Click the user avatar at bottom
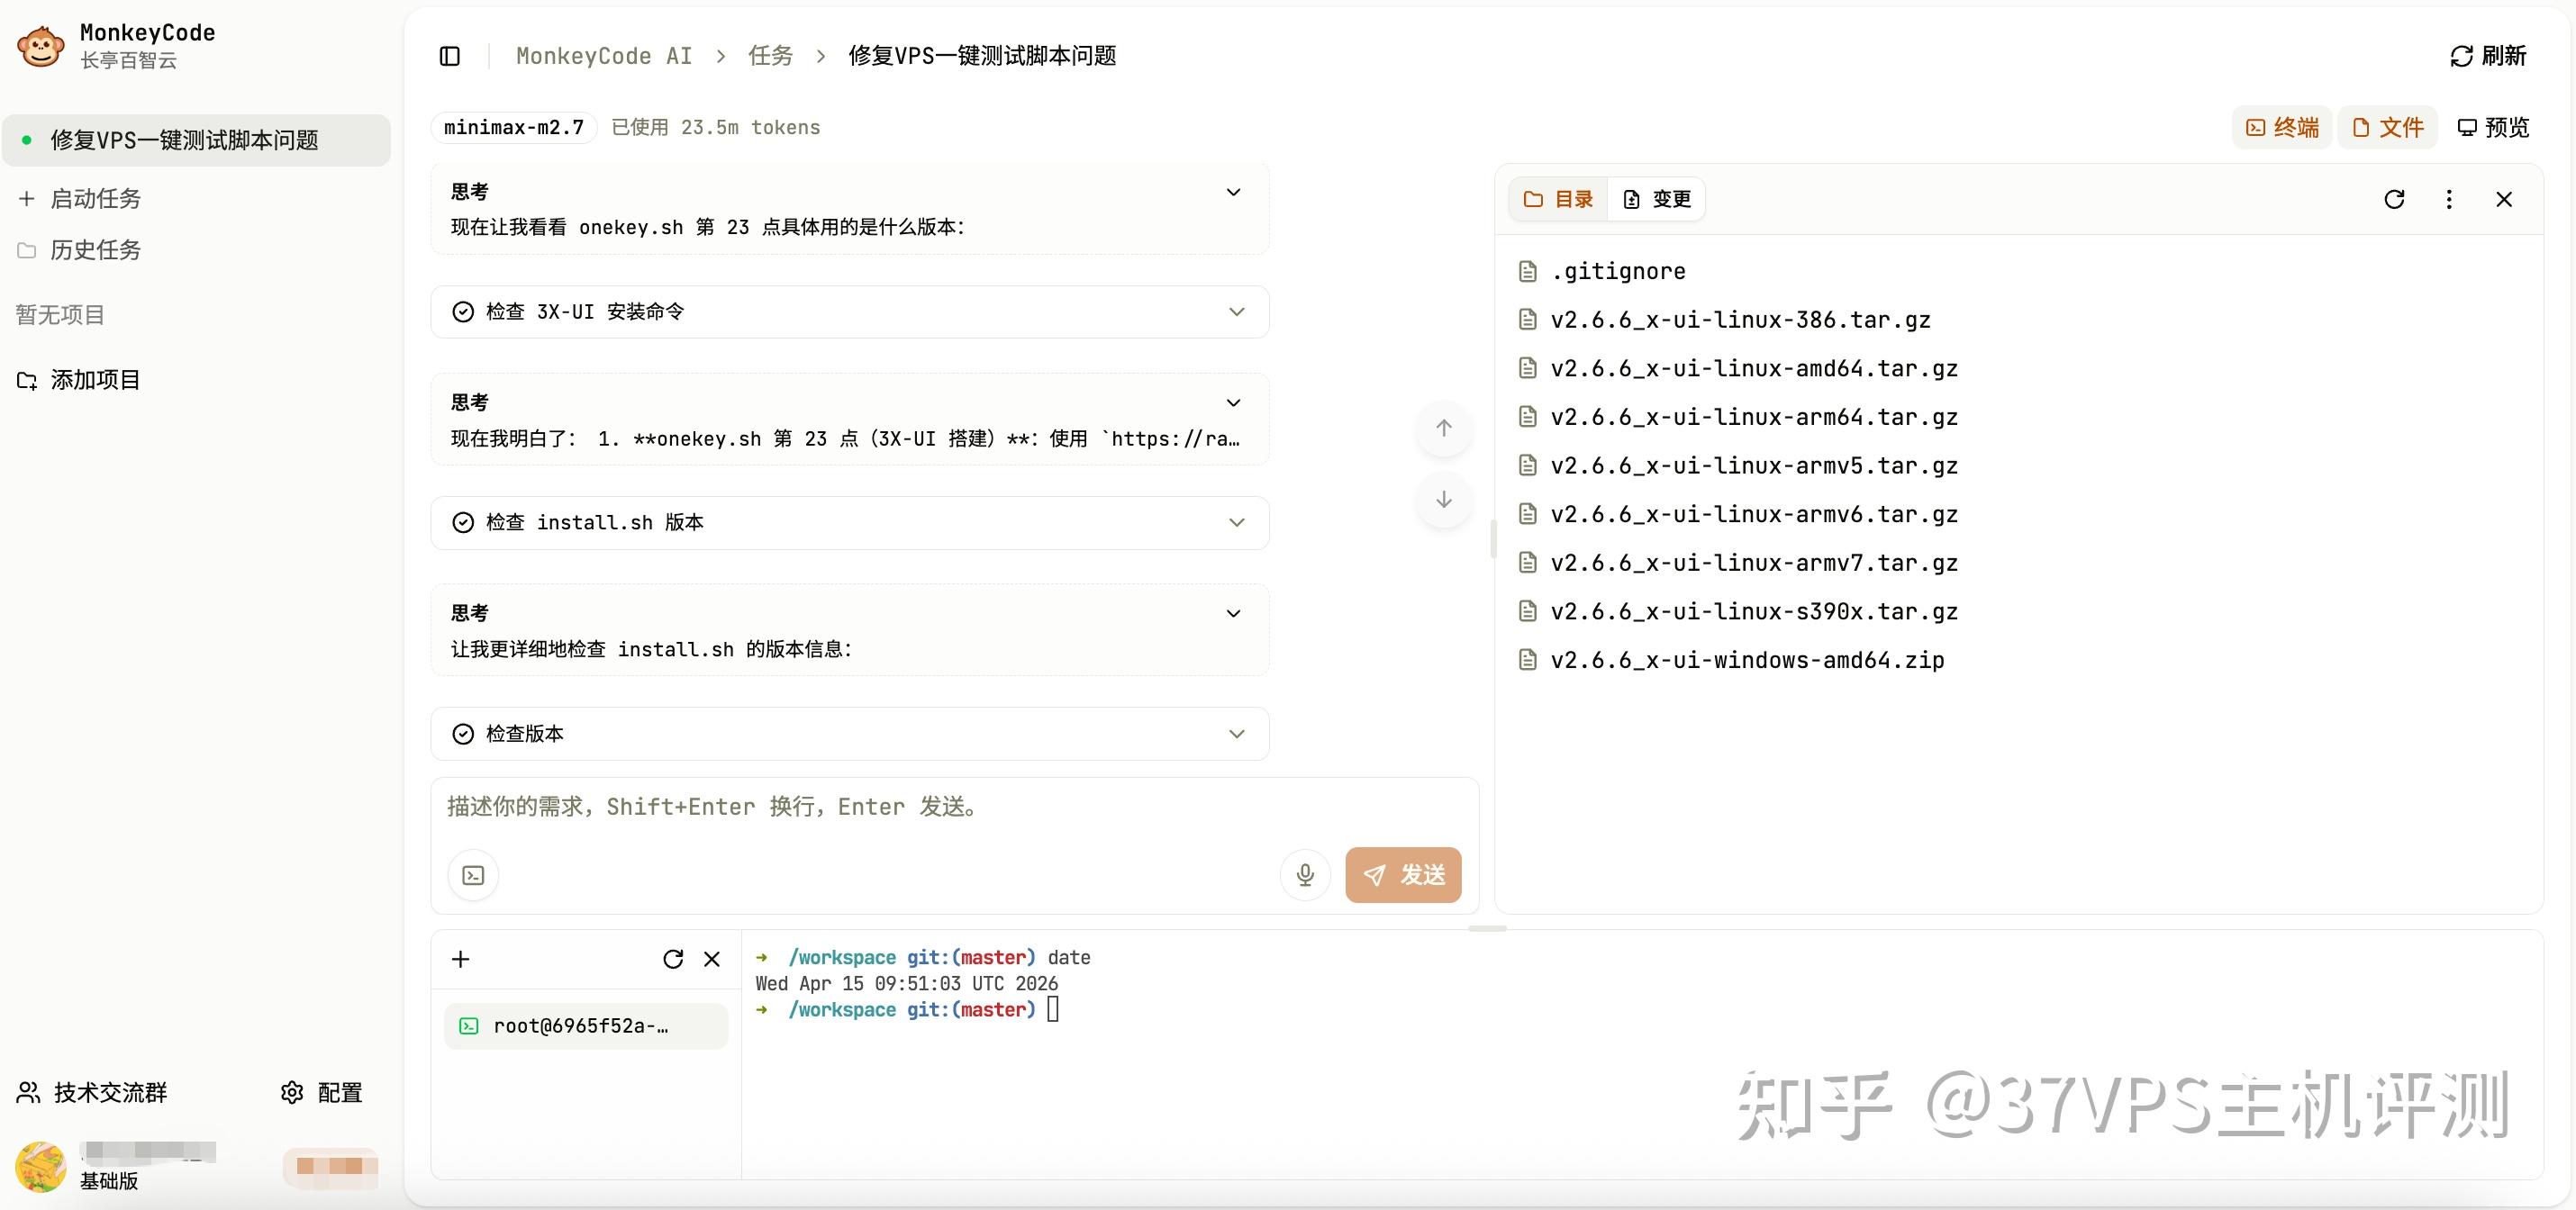Image resolution: width=2576 pixels, height=1210 pixels. pyautogui.click(x=40, y=1166)
